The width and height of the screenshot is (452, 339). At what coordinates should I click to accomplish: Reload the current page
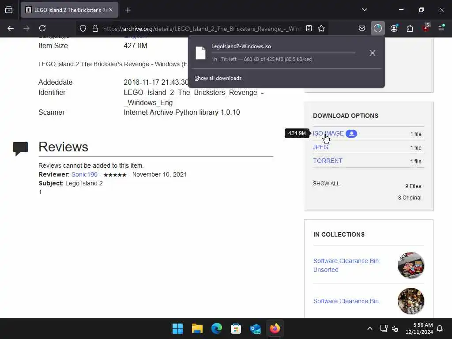(x=42, y=28)
